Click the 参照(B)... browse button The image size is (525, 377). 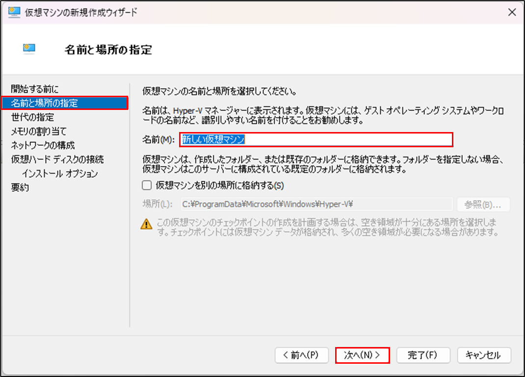[x=483, y=204]
